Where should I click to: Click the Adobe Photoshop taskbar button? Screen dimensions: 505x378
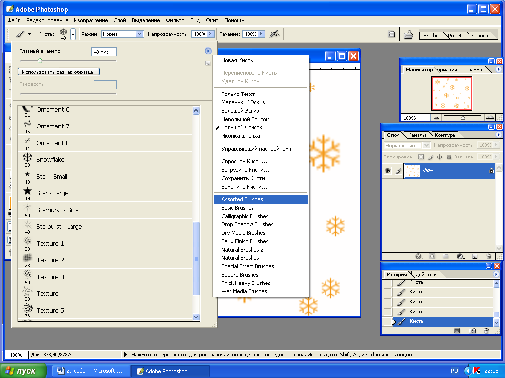[170, 371]
